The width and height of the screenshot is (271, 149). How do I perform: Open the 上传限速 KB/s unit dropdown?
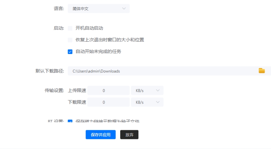[x=147, y=91]
